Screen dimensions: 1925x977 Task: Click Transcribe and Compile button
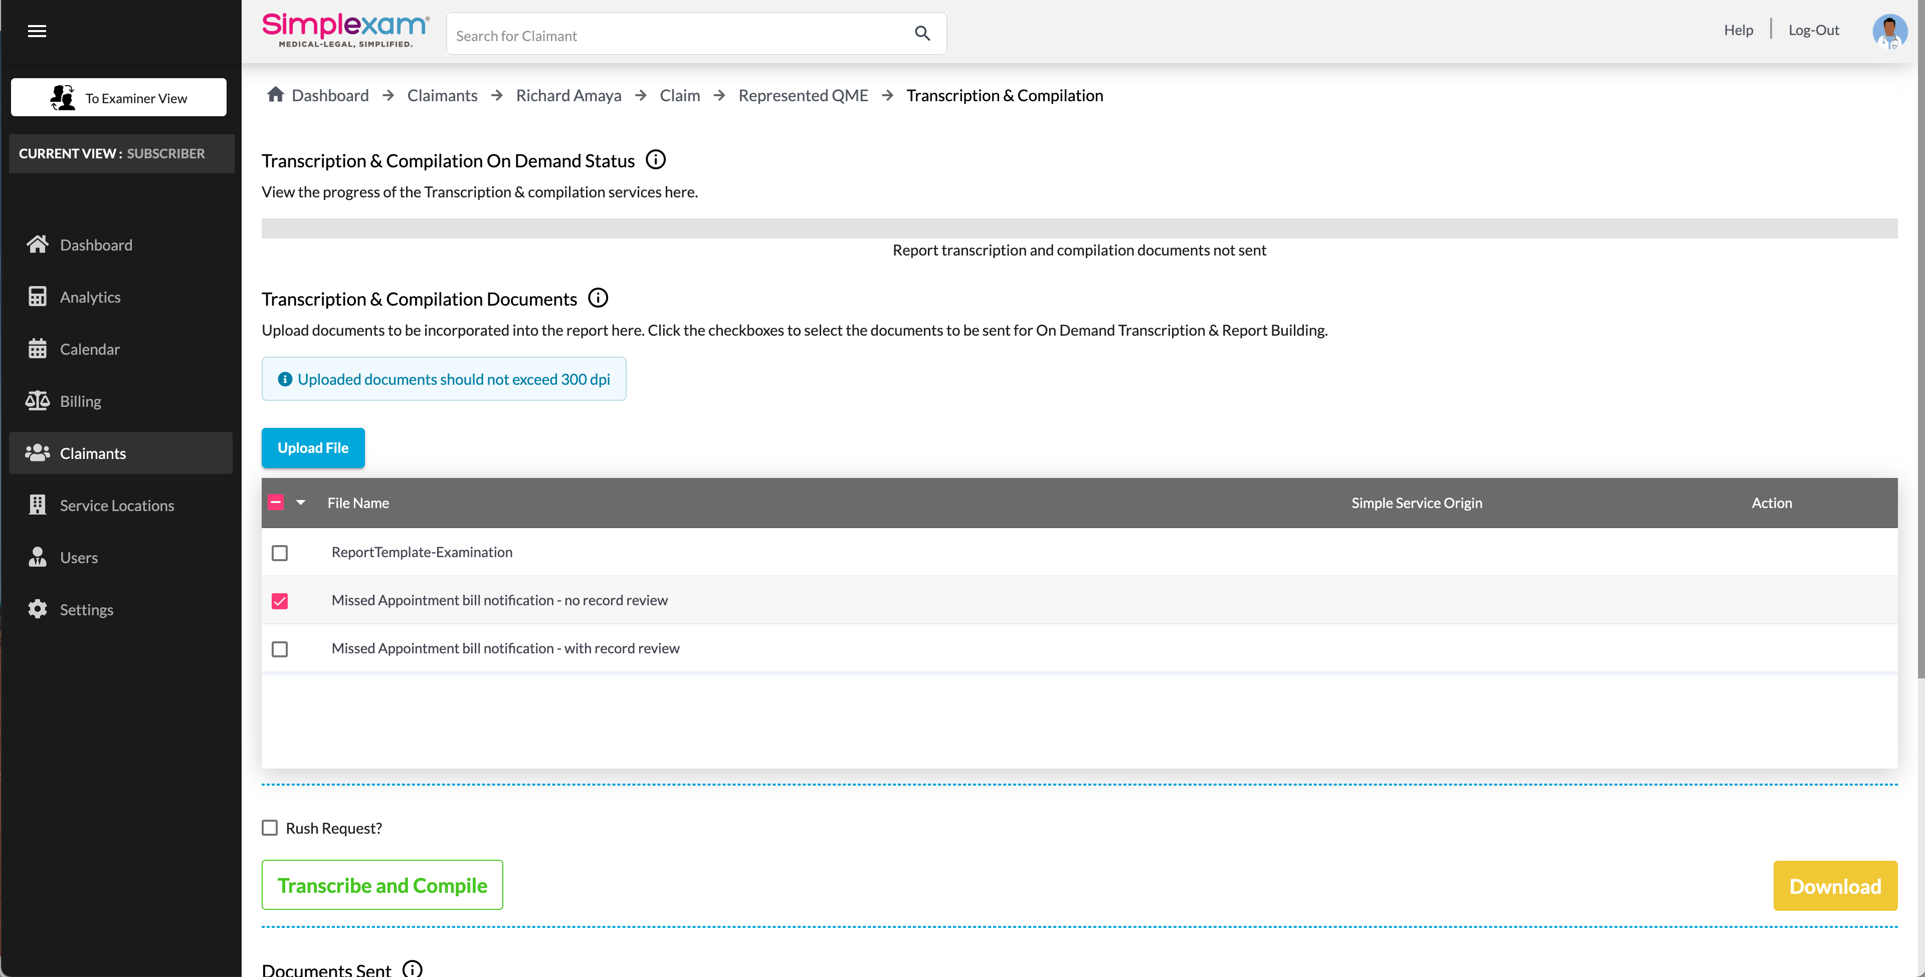click(x=382, y=885)
